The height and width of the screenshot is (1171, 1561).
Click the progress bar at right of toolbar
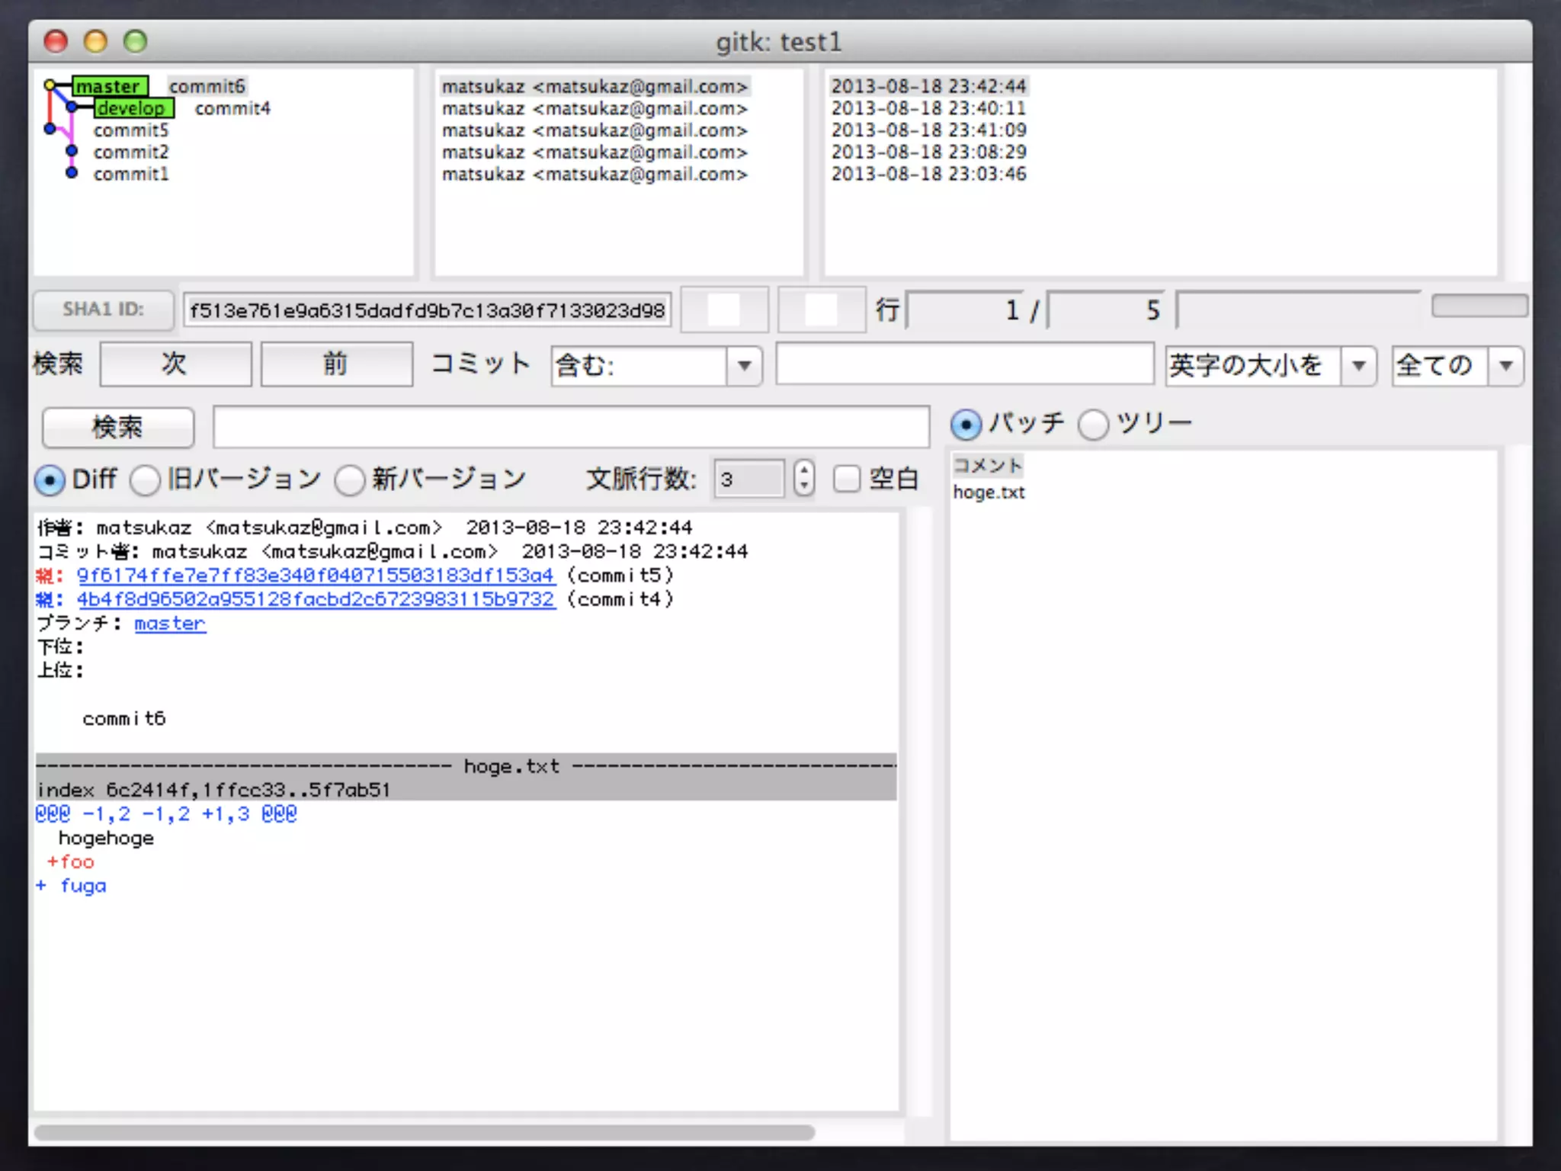(1479, 306)
